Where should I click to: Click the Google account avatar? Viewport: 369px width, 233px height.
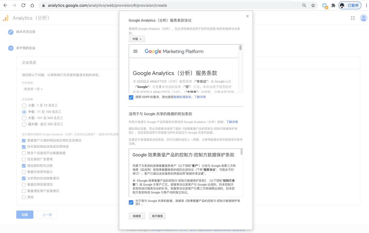(x=363, y=18)
